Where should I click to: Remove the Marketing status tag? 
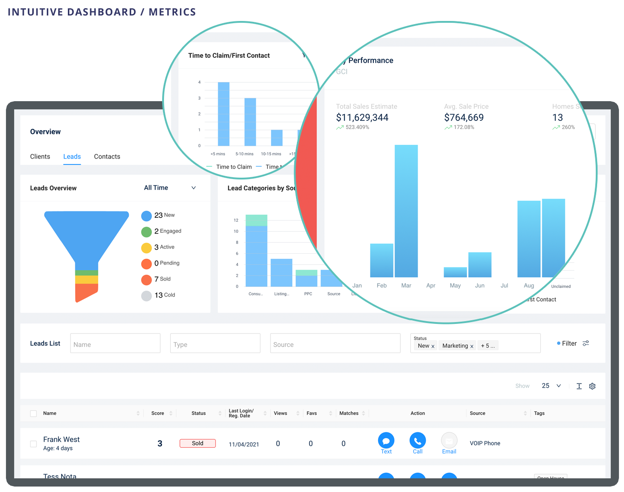(471, 346)
